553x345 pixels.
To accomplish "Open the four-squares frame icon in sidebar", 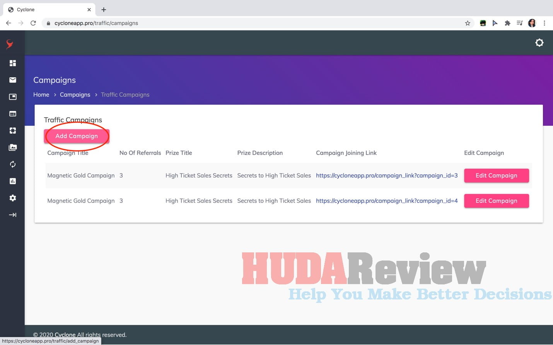I will tap(13, 130).
